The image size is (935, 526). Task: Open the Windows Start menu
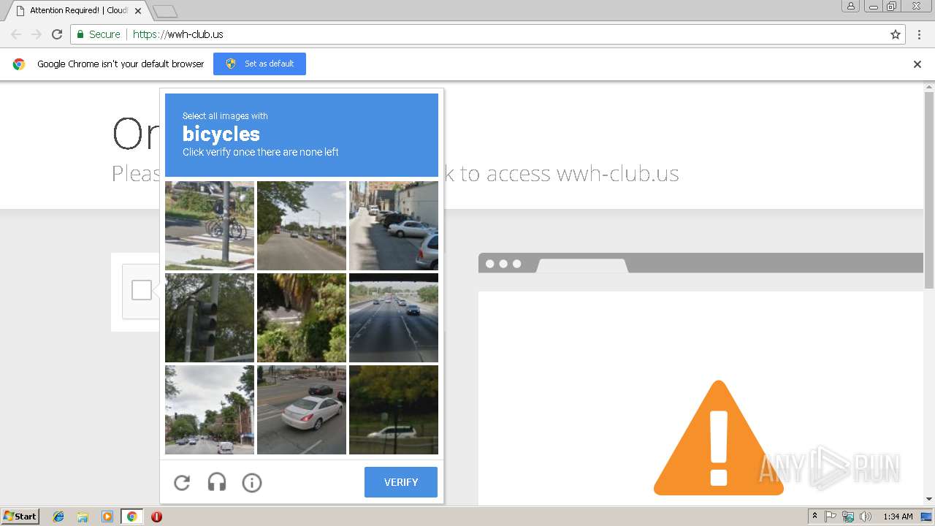20,517
